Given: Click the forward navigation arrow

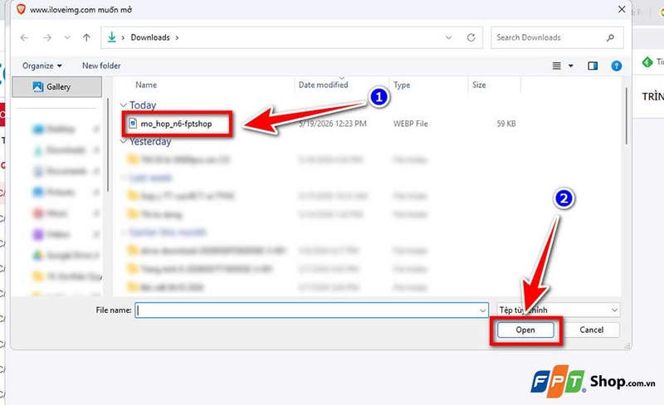Looking at the screenshot, I should click(47, 37).
